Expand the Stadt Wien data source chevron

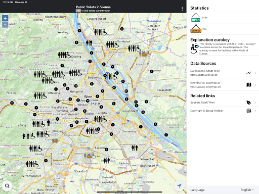255,73
